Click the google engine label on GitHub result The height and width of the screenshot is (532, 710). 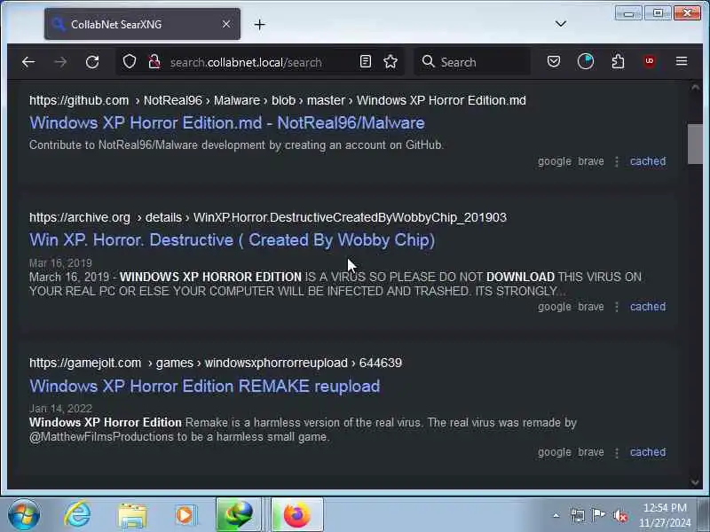(x=555, y=161)
